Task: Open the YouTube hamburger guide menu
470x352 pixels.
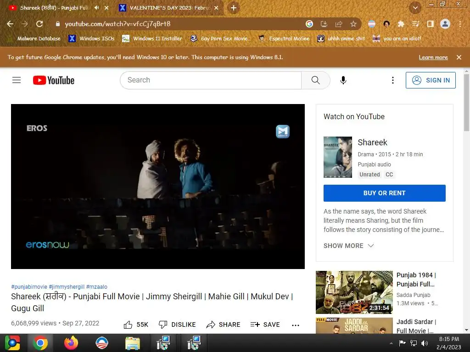Action: 17,80
